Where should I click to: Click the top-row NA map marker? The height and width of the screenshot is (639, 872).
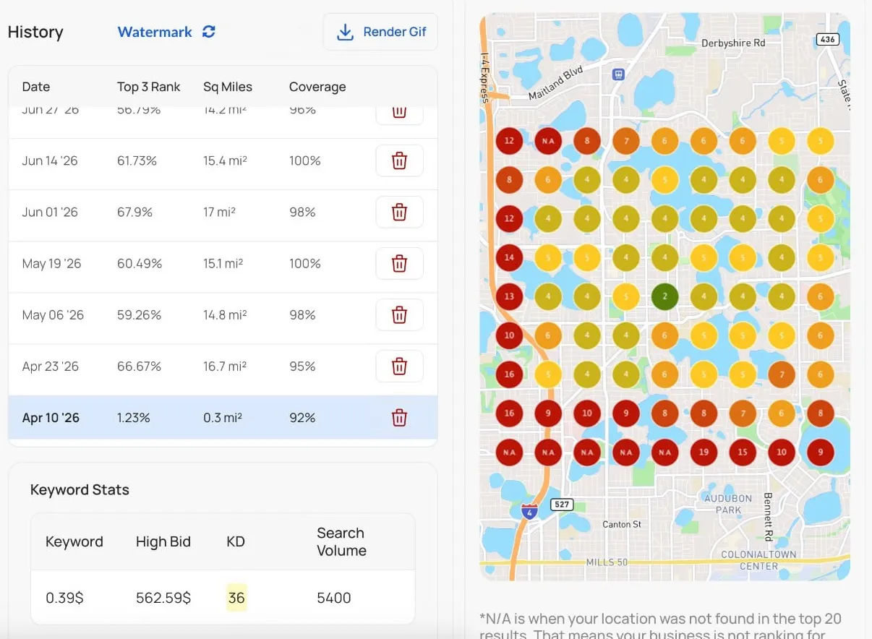tap(549, 141)
